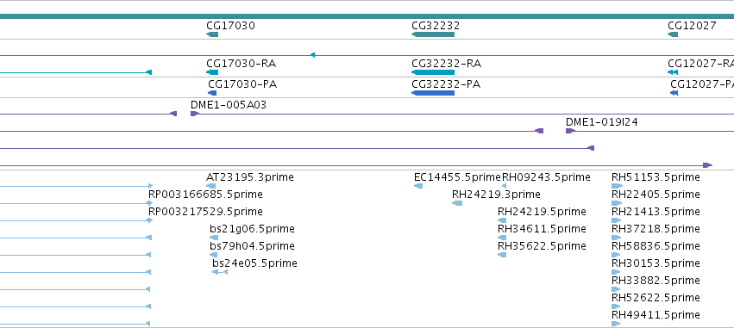Click the bs21g06.5prime label
The height and width of the screenshot is (328, 734).
click(x=253, y=228)
